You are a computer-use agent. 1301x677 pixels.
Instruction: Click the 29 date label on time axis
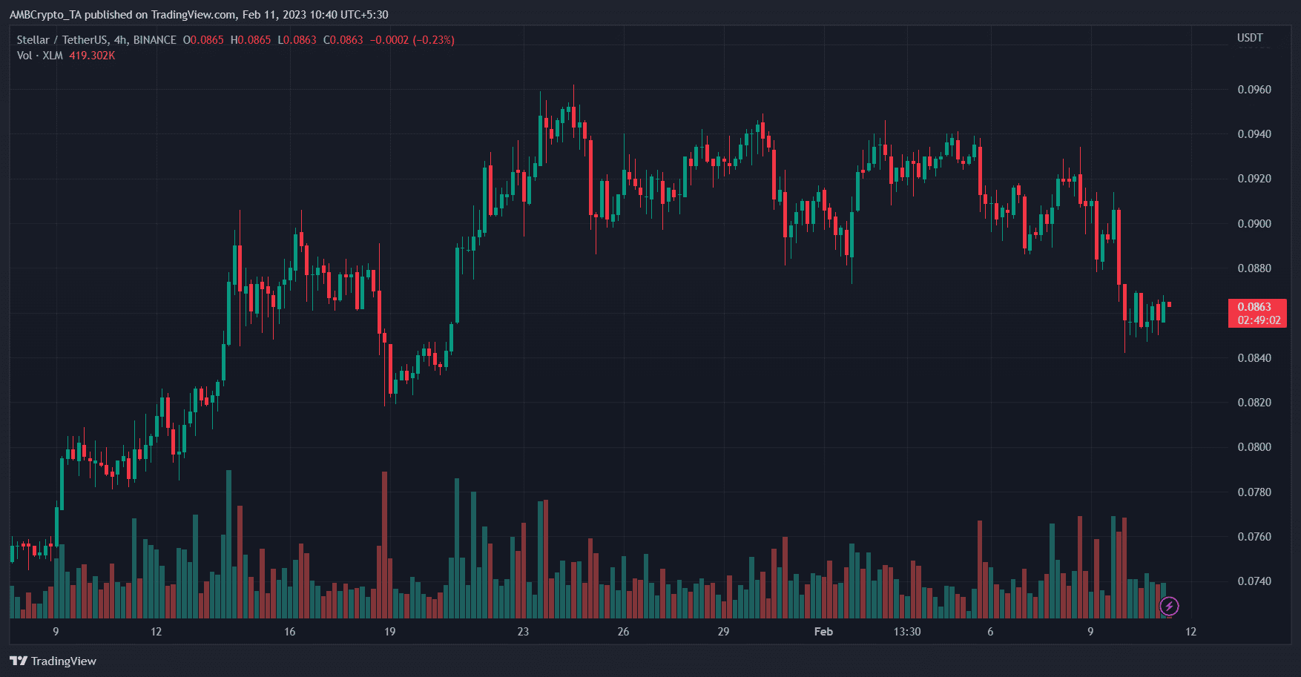[723, 632]
